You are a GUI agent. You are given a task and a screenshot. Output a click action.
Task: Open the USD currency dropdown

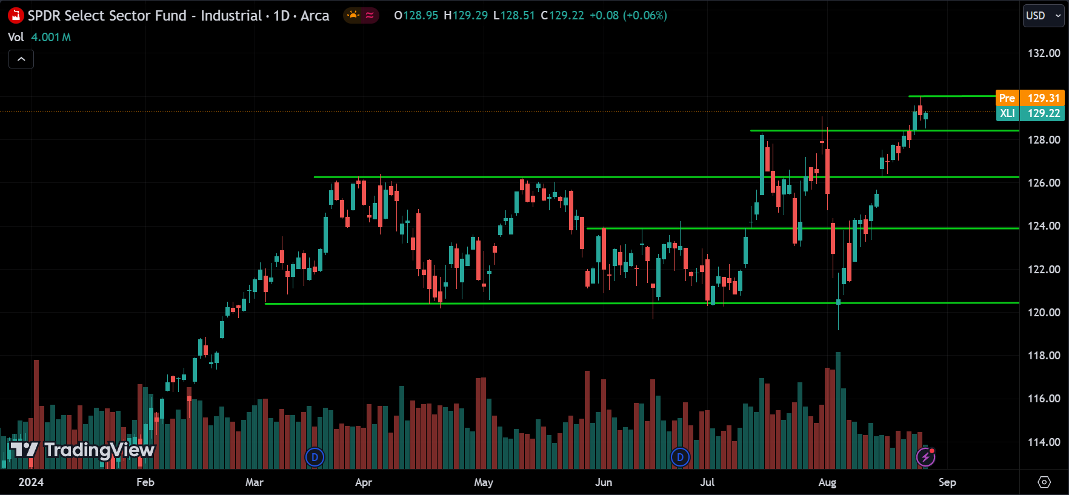[1044, 16]
